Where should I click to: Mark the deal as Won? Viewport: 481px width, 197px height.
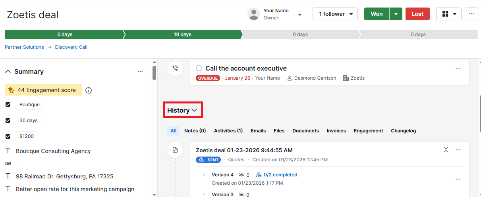(377, 14)
